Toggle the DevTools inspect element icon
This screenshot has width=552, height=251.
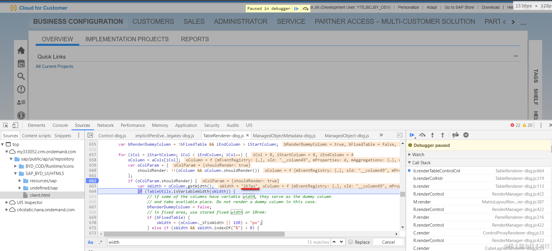(x=6, y=125)
